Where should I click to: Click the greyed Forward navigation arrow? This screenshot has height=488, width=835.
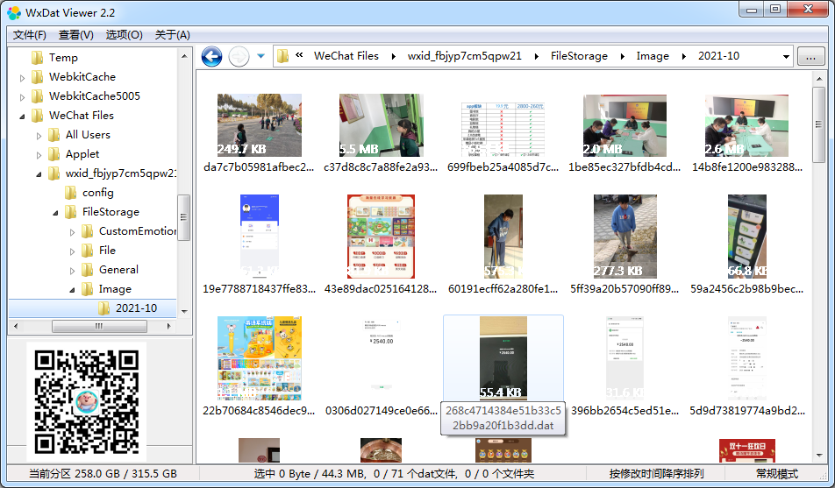239,56
